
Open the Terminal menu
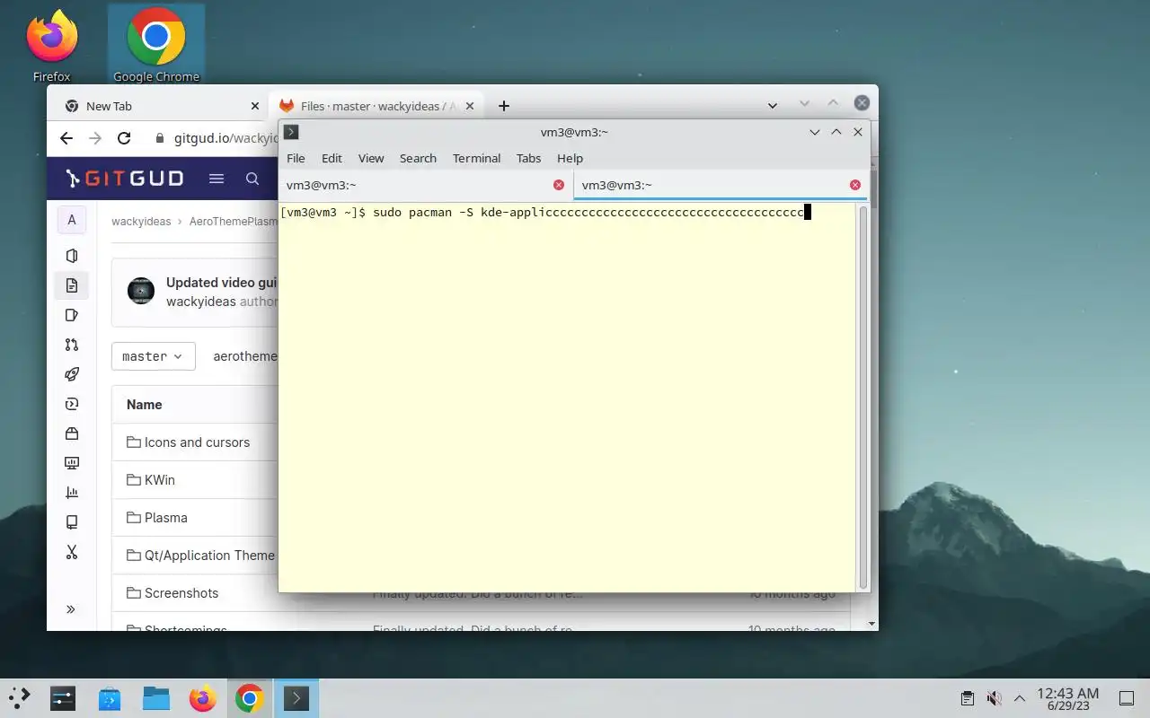[476, 158]
